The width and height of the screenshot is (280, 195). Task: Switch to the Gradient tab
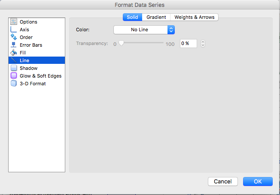[x=156, y=17]
